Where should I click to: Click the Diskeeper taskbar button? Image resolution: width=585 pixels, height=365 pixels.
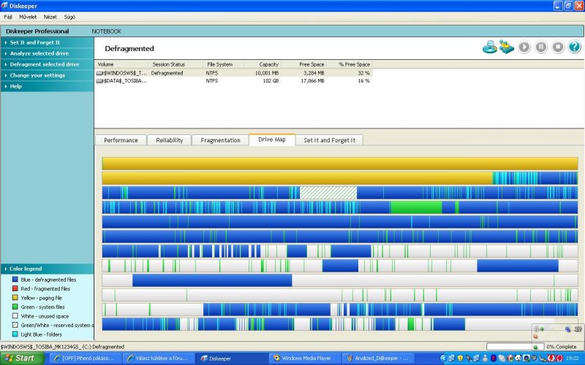click(232, 358)
